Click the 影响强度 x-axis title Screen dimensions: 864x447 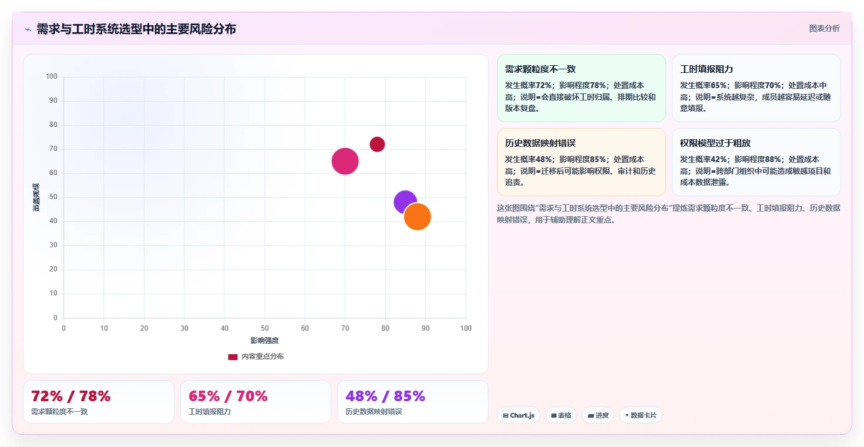(x=265, y=340)
